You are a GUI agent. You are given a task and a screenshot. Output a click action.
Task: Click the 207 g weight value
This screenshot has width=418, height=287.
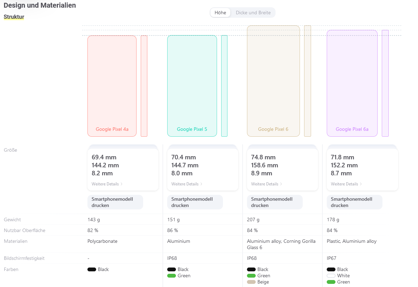tap(254, 220)
